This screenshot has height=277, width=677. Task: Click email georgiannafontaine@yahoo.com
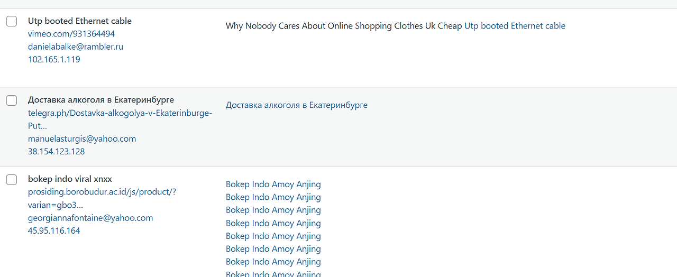90,218
